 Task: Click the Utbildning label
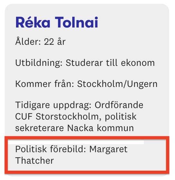point(39,63)
